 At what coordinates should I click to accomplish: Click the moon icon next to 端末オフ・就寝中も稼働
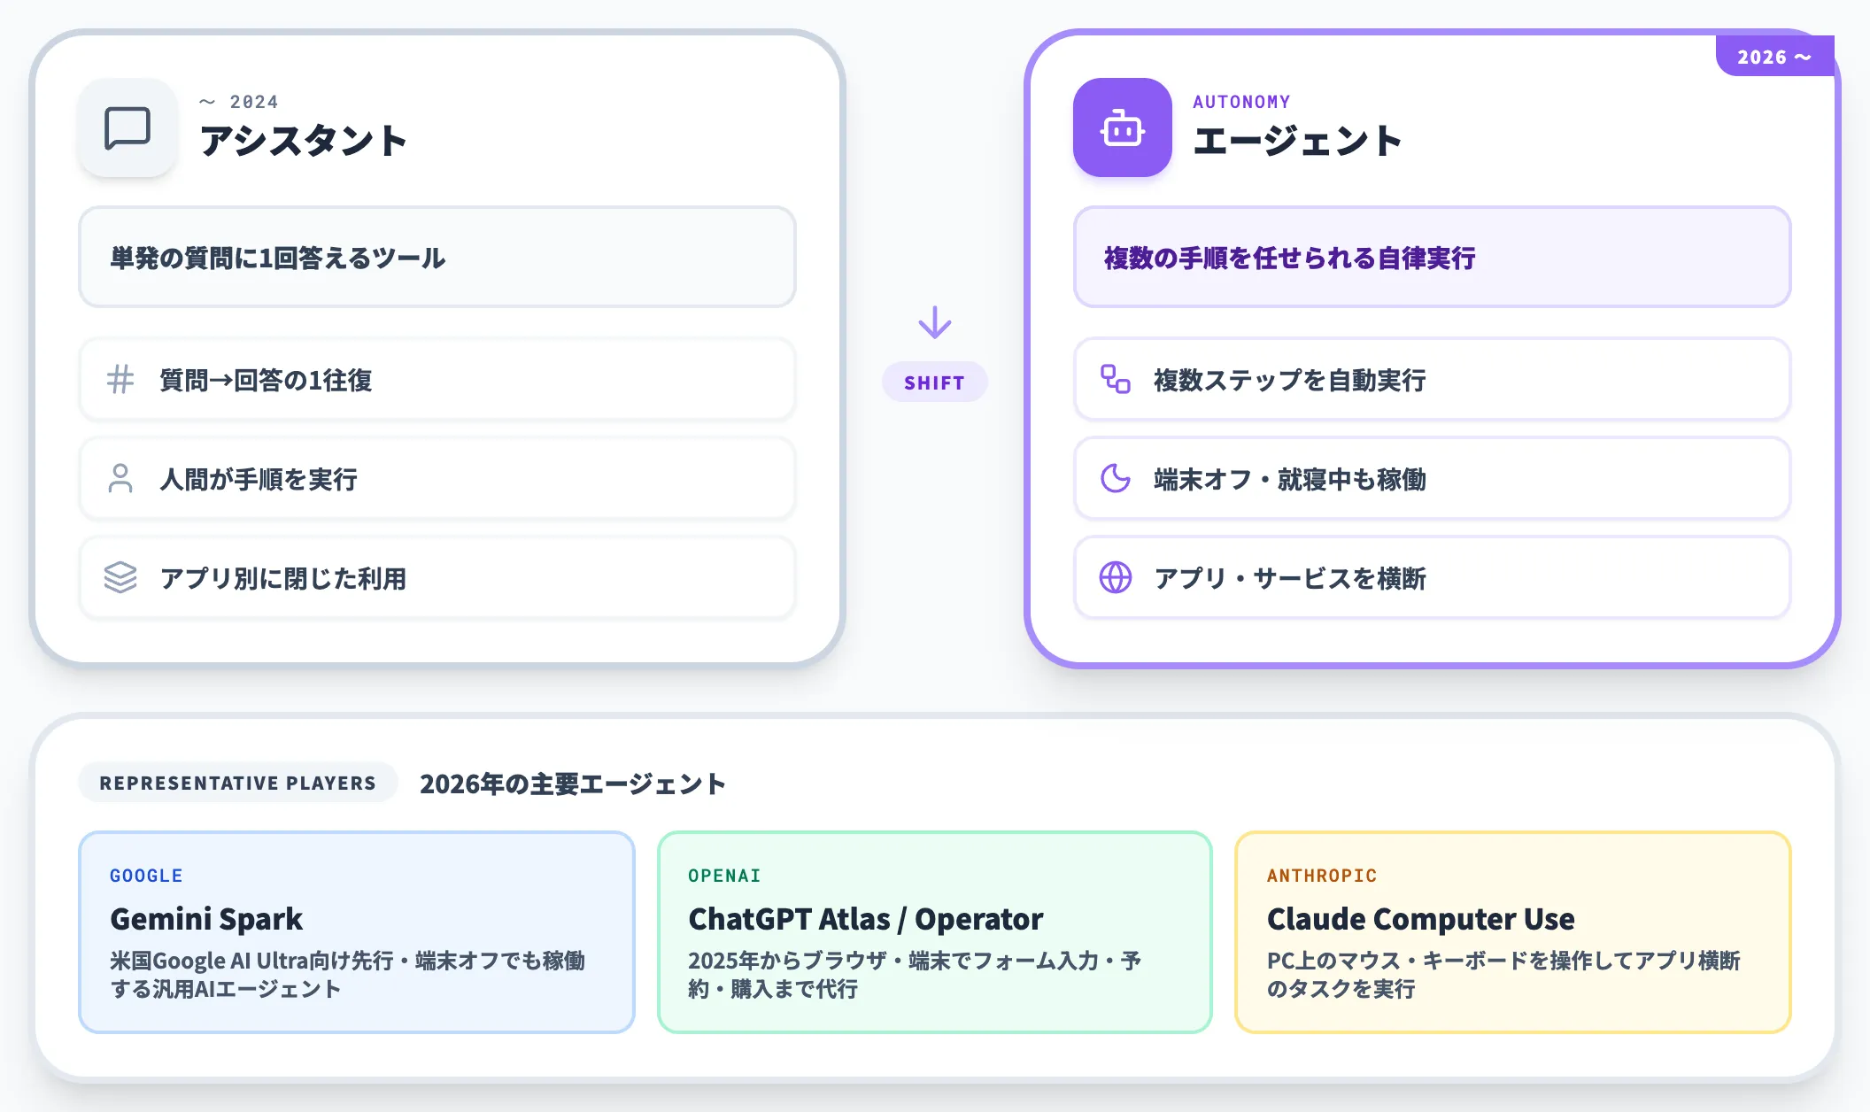(x=1116, y=479)
